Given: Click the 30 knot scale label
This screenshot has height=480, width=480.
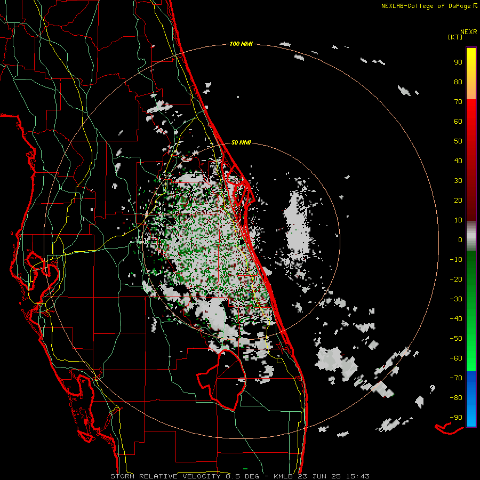Looking at the screenshot, I should pyautogui.click(x=458, y=181).
